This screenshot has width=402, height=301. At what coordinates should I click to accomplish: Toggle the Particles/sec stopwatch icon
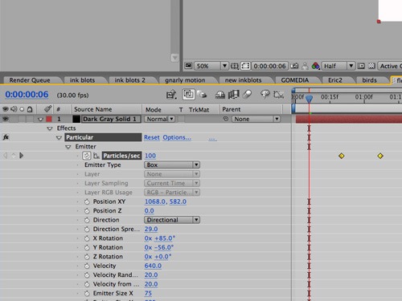tap(86, 156)
